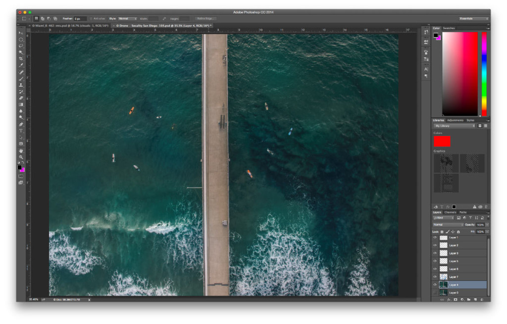
Task: Switch to the Channels tab
Action: (450, 212)
